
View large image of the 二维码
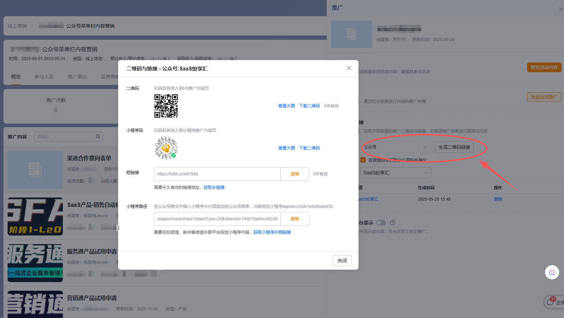(287, 106)
